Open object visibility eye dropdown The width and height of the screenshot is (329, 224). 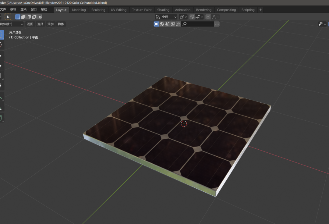click(x=322, y=24)
